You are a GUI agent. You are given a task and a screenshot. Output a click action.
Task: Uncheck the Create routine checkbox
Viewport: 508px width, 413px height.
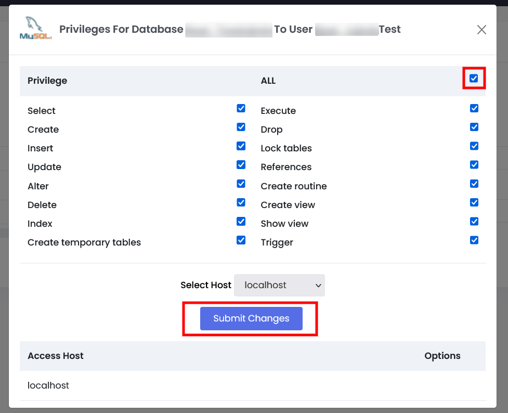point(474,184)
